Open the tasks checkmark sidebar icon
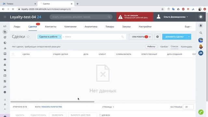Screen dimensions: 208x117 coord(5,54)
